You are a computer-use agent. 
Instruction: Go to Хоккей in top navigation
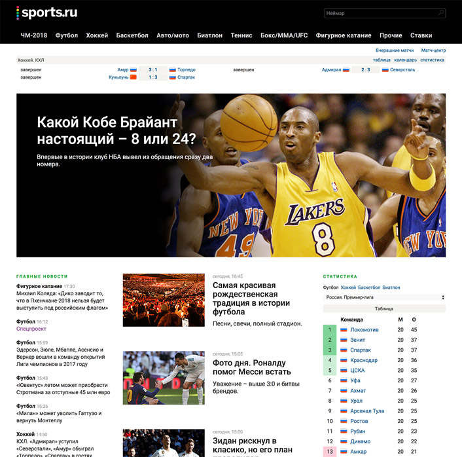tap(97, 35)
